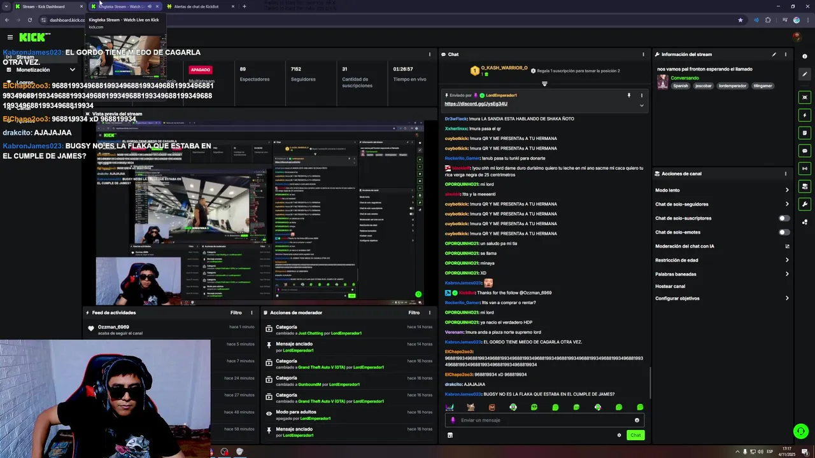This screenshot has width=815, height=458.
Task: Click the chat scrollbar
Action: tap(650, 383)
